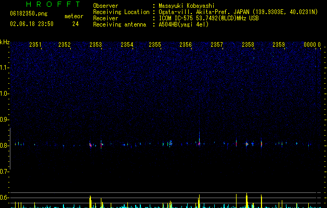Click the ICOM IC-575 receiver text
Screen dimensions: 327x208
point(208,18)
